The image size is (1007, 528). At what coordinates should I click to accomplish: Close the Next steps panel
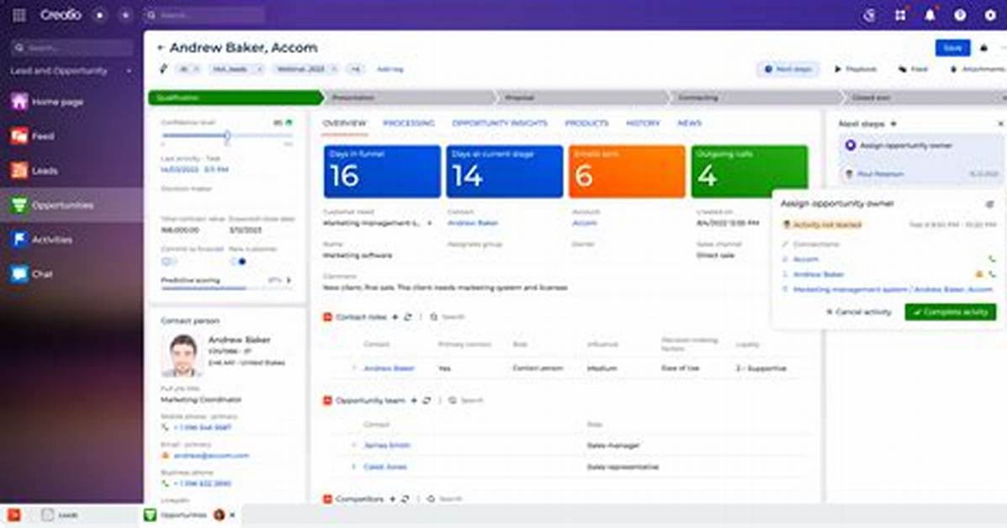(x=1000, y=124)
